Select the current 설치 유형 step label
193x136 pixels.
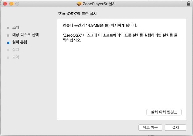20,42
